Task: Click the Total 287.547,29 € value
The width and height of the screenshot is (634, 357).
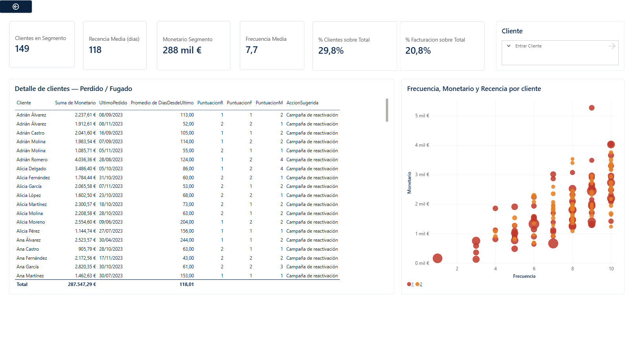Action: (x=82, y=284)
